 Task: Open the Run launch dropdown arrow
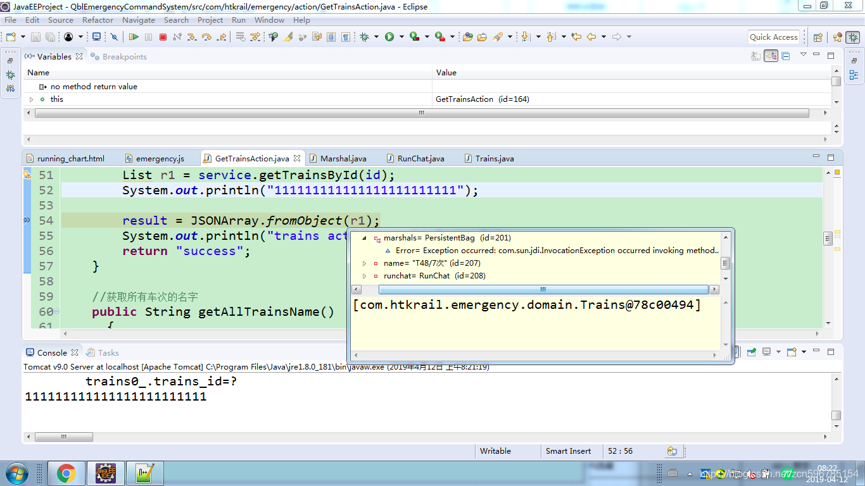pos(401,37)
